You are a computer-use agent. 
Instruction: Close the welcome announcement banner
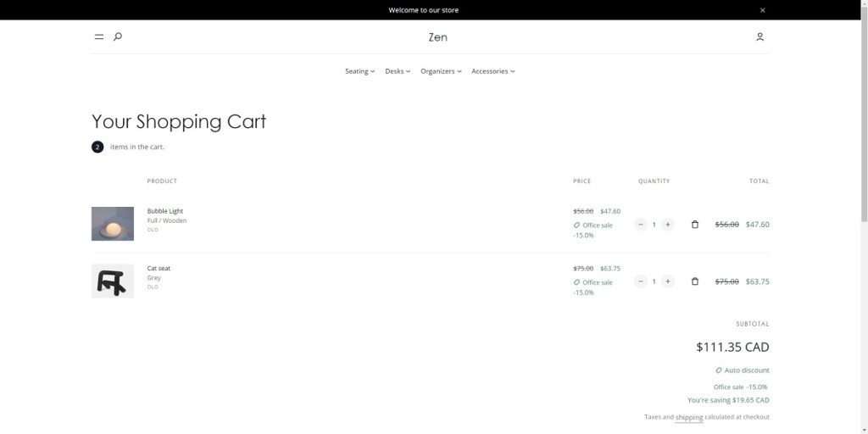[x=762, y=10]
